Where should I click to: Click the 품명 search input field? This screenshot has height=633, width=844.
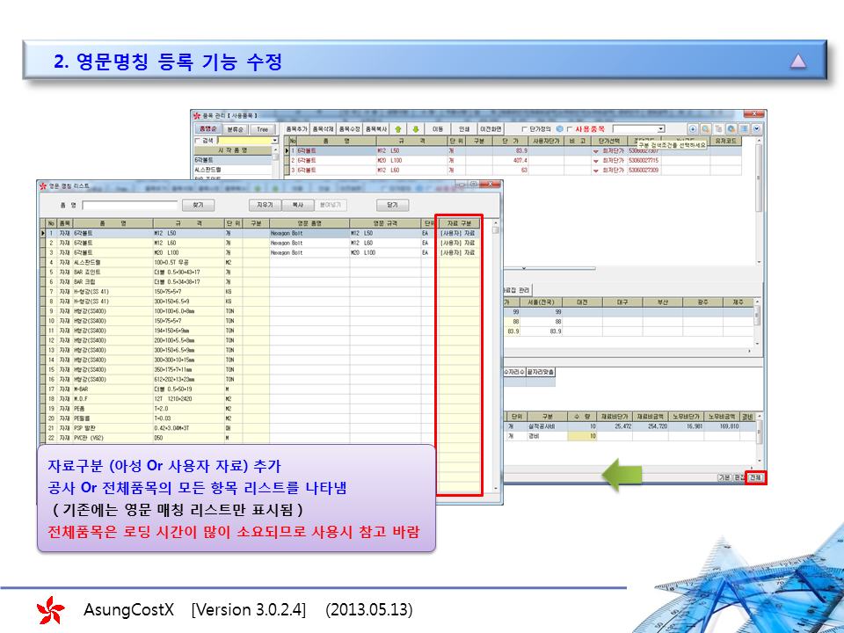(130, 205)
